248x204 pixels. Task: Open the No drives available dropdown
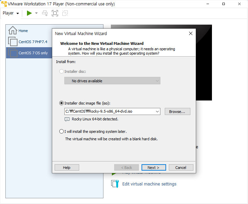pyautogui.click(x=112, y=81)
